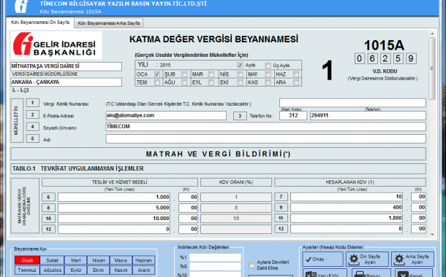Click the YILI value 2015
The height and width of the screenshot is (277, 446).
(165, 65)
